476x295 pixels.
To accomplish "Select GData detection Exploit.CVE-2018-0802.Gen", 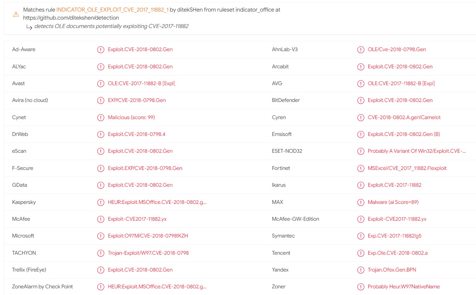I will pos(140,185).
